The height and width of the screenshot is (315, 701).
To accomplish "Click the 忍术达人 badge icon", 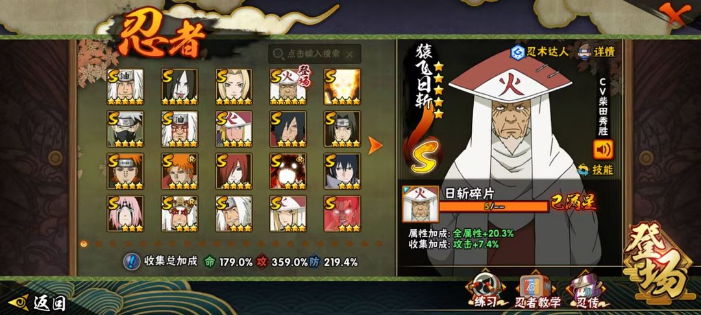I will 518,51.
